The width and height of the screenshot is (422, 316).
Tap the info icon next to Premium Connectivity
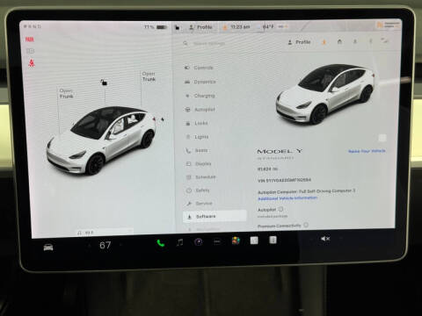(306, 225)
